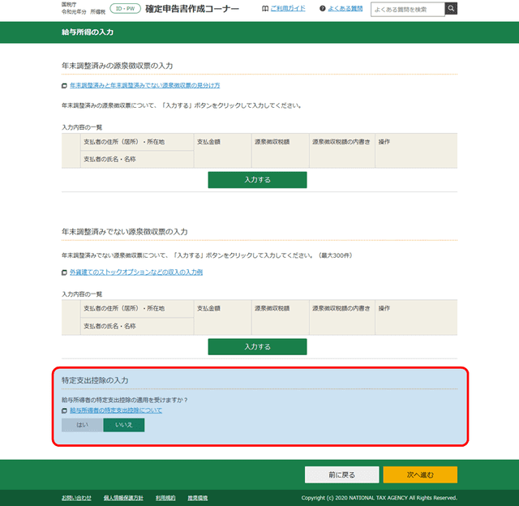Viewport: 519px width, 506px height.
Task: Click 入力する under 年末調整済みでない源泉徴収票
Action: pyautogui.click(x=257, y=346)
